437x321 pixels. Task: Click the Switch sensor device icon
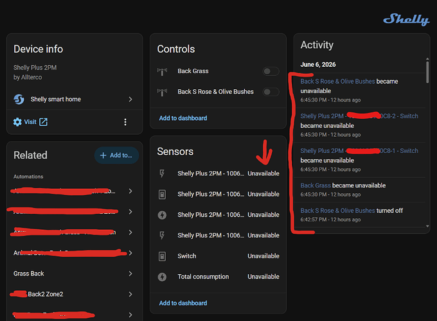pos(162,256)
